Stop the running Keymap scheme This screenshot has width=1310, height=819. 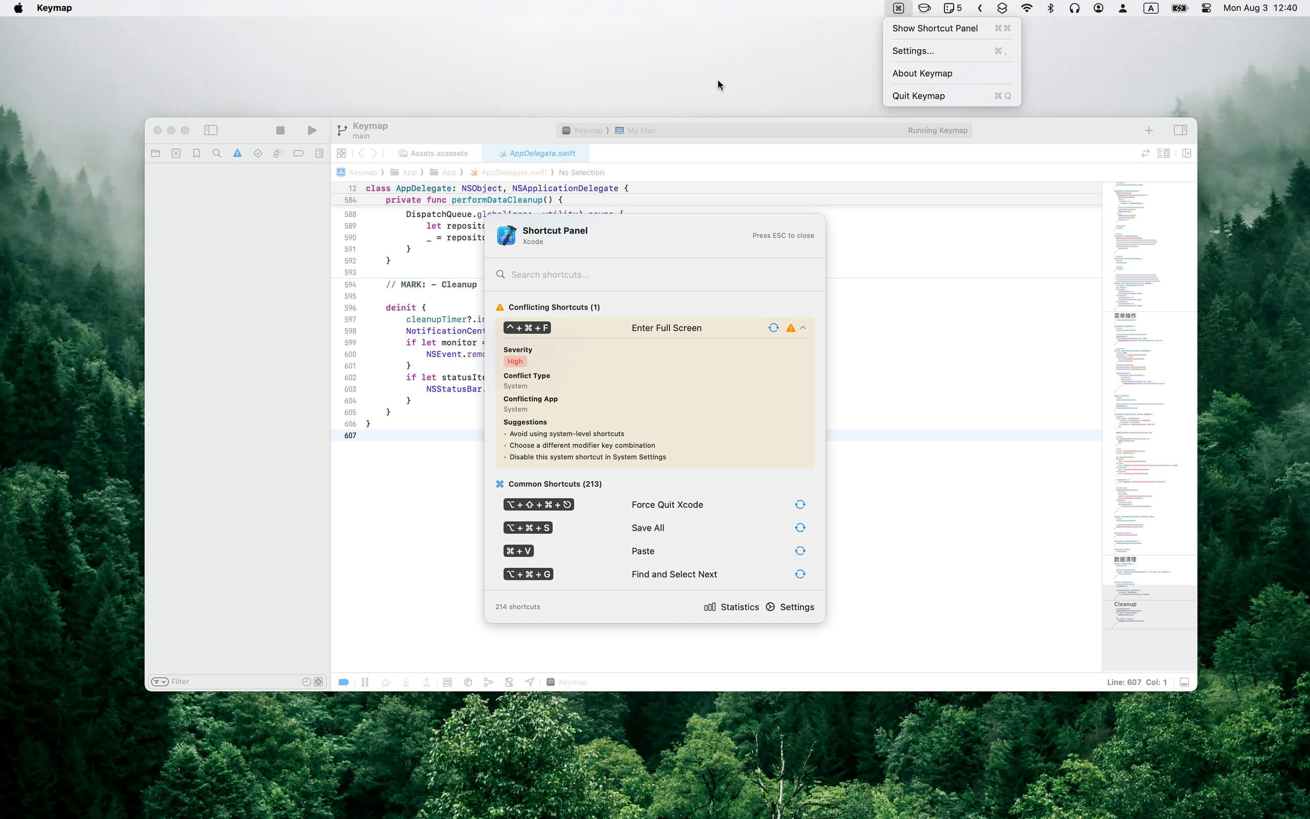tap(280, 130)
